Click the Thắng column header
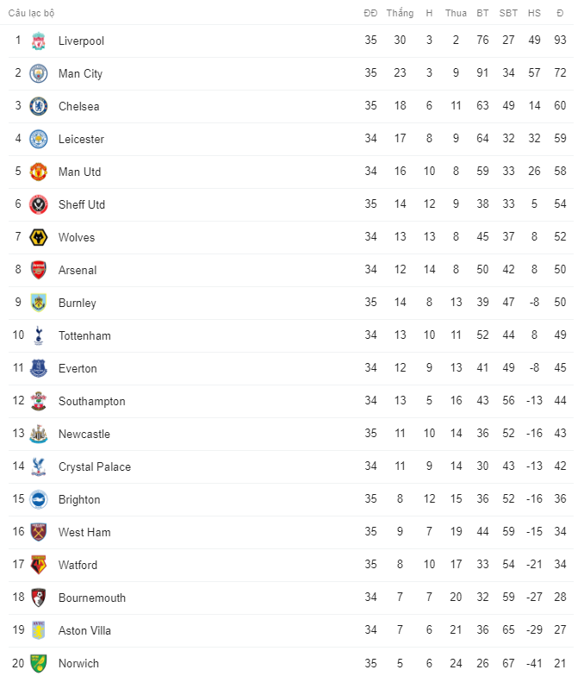 coord(400,13)
